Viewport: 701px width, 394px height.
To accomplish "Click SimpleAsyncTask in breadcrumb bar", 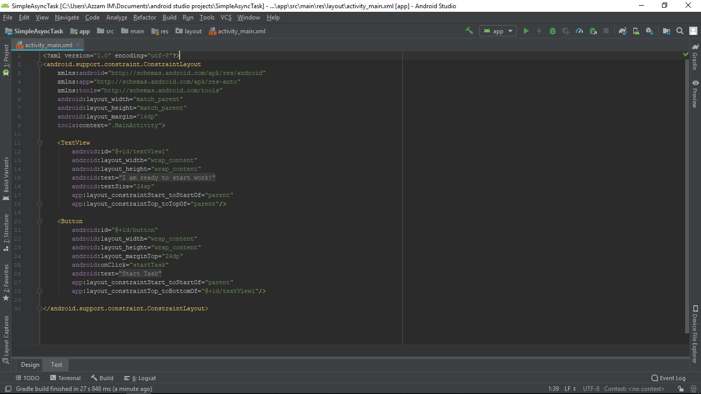I will pyautogui.click(x=34, y=31).
